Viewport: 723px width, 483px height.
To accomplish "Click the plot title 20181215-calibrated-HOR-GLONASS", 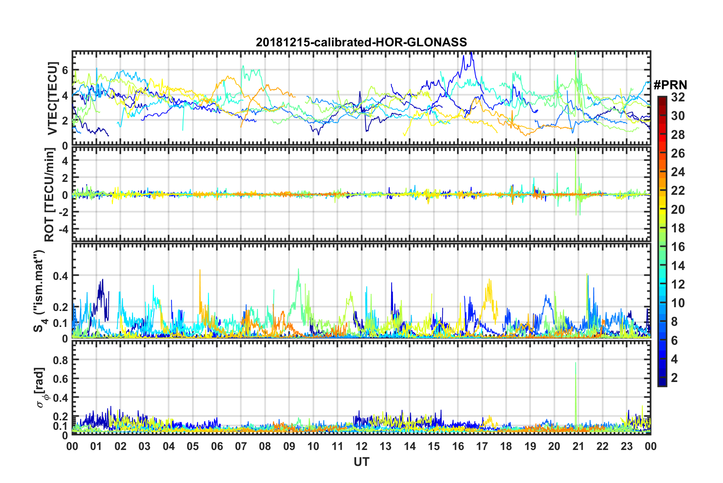I will coord(361,42).
